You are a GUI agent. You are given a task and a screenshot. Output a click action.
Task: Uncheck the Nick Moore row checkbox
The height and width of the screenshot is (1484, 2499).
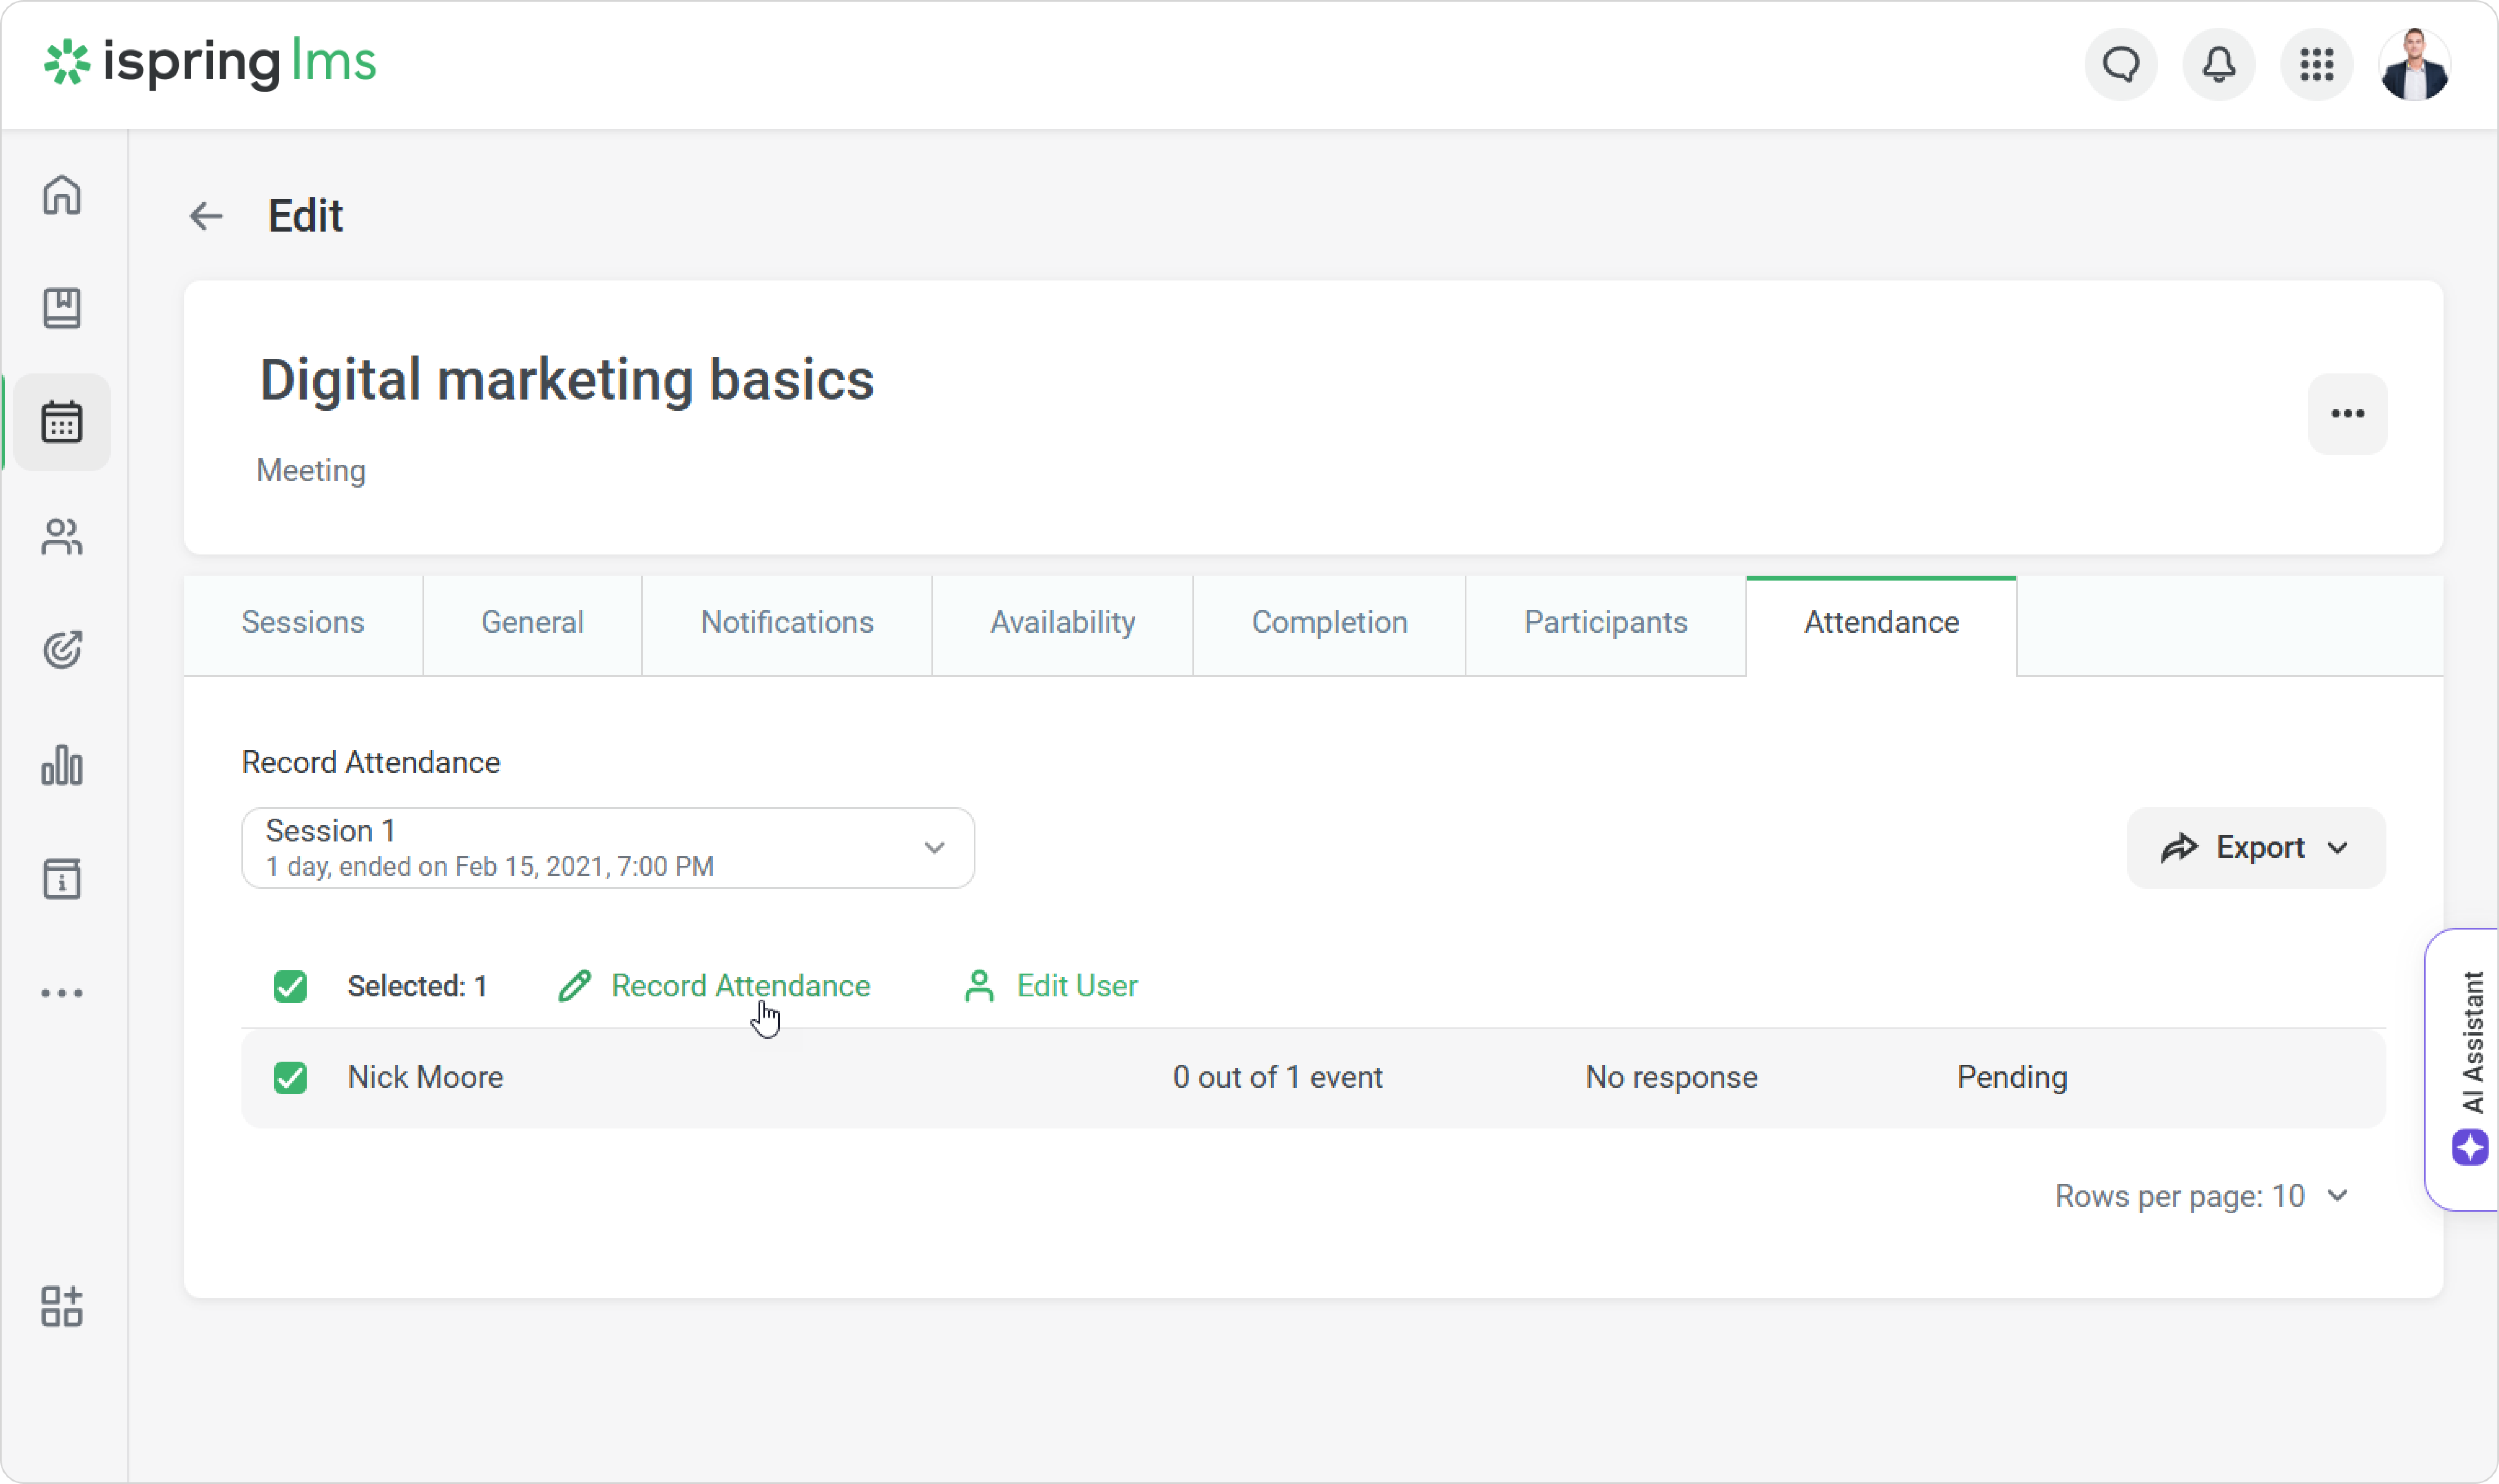[x=290, y=1078]
